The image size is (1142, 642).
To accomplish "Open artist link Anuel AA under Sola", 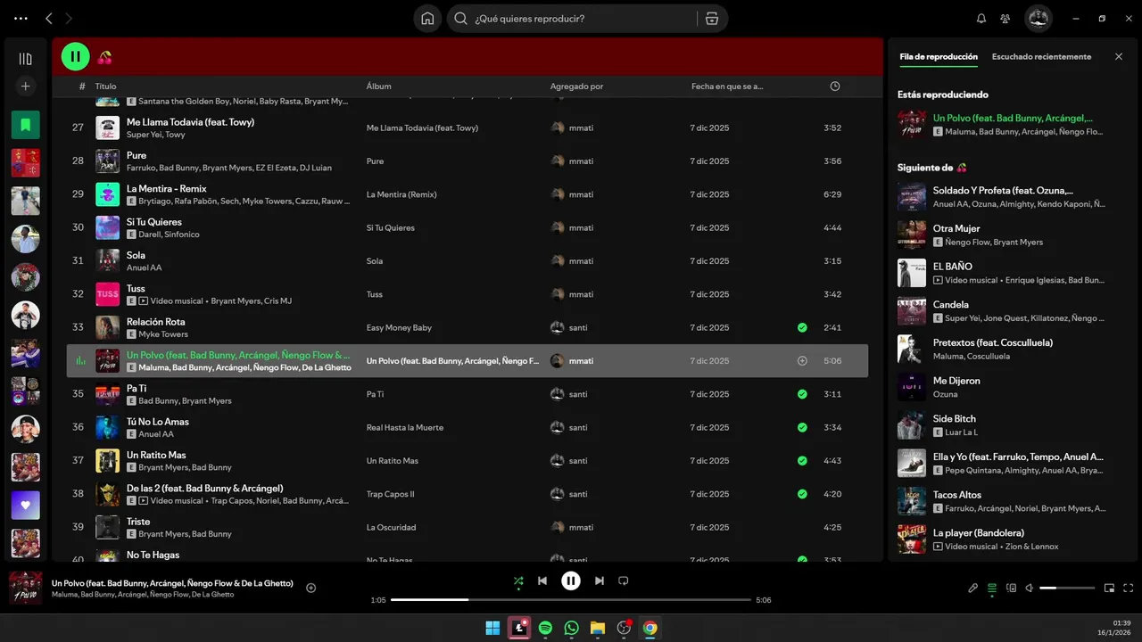I will [x=144, y=267].
